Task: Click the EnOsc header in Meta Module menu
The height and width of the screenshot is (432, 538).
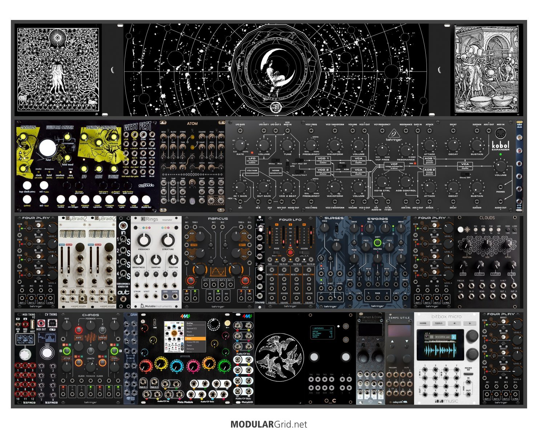Action: (190, 323)
